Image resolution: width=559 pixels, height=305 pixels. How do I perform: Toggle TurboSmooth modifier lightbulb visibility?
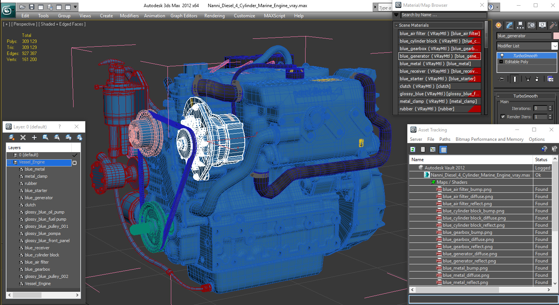[502, 55]
